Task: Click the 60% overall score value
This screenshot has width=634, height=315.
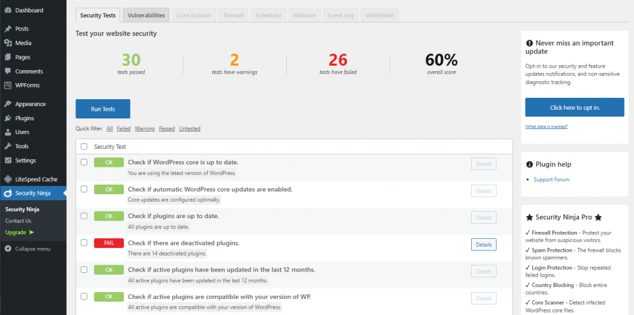Action: click(x=441, y=60)
